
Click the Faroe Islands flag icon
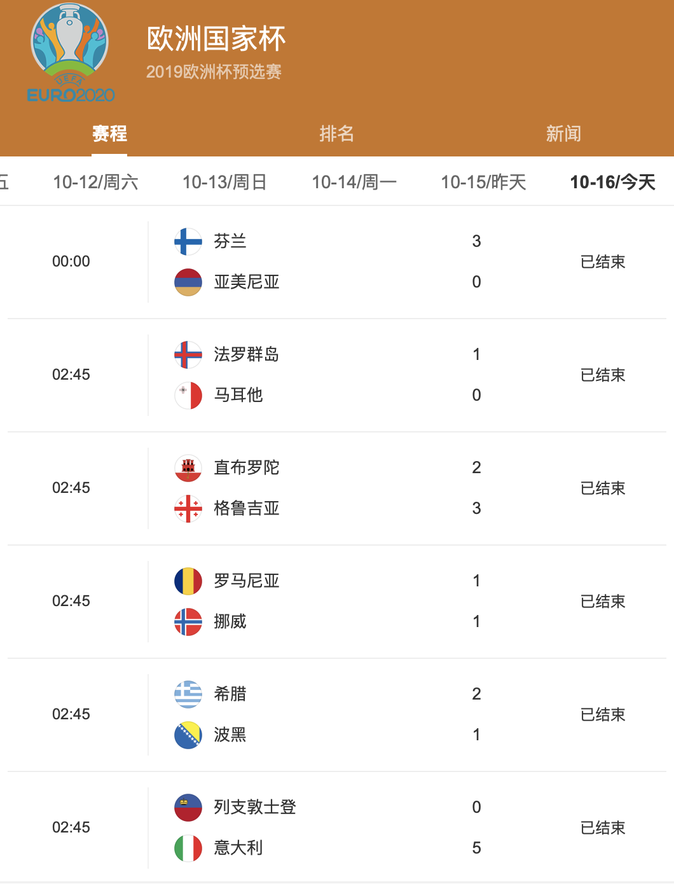188,355
